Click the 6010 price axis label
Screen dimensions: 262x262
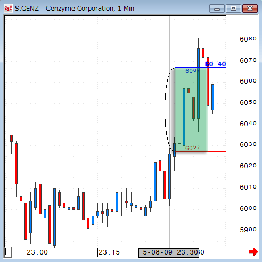pyautogui.click(x=248, y=187)
